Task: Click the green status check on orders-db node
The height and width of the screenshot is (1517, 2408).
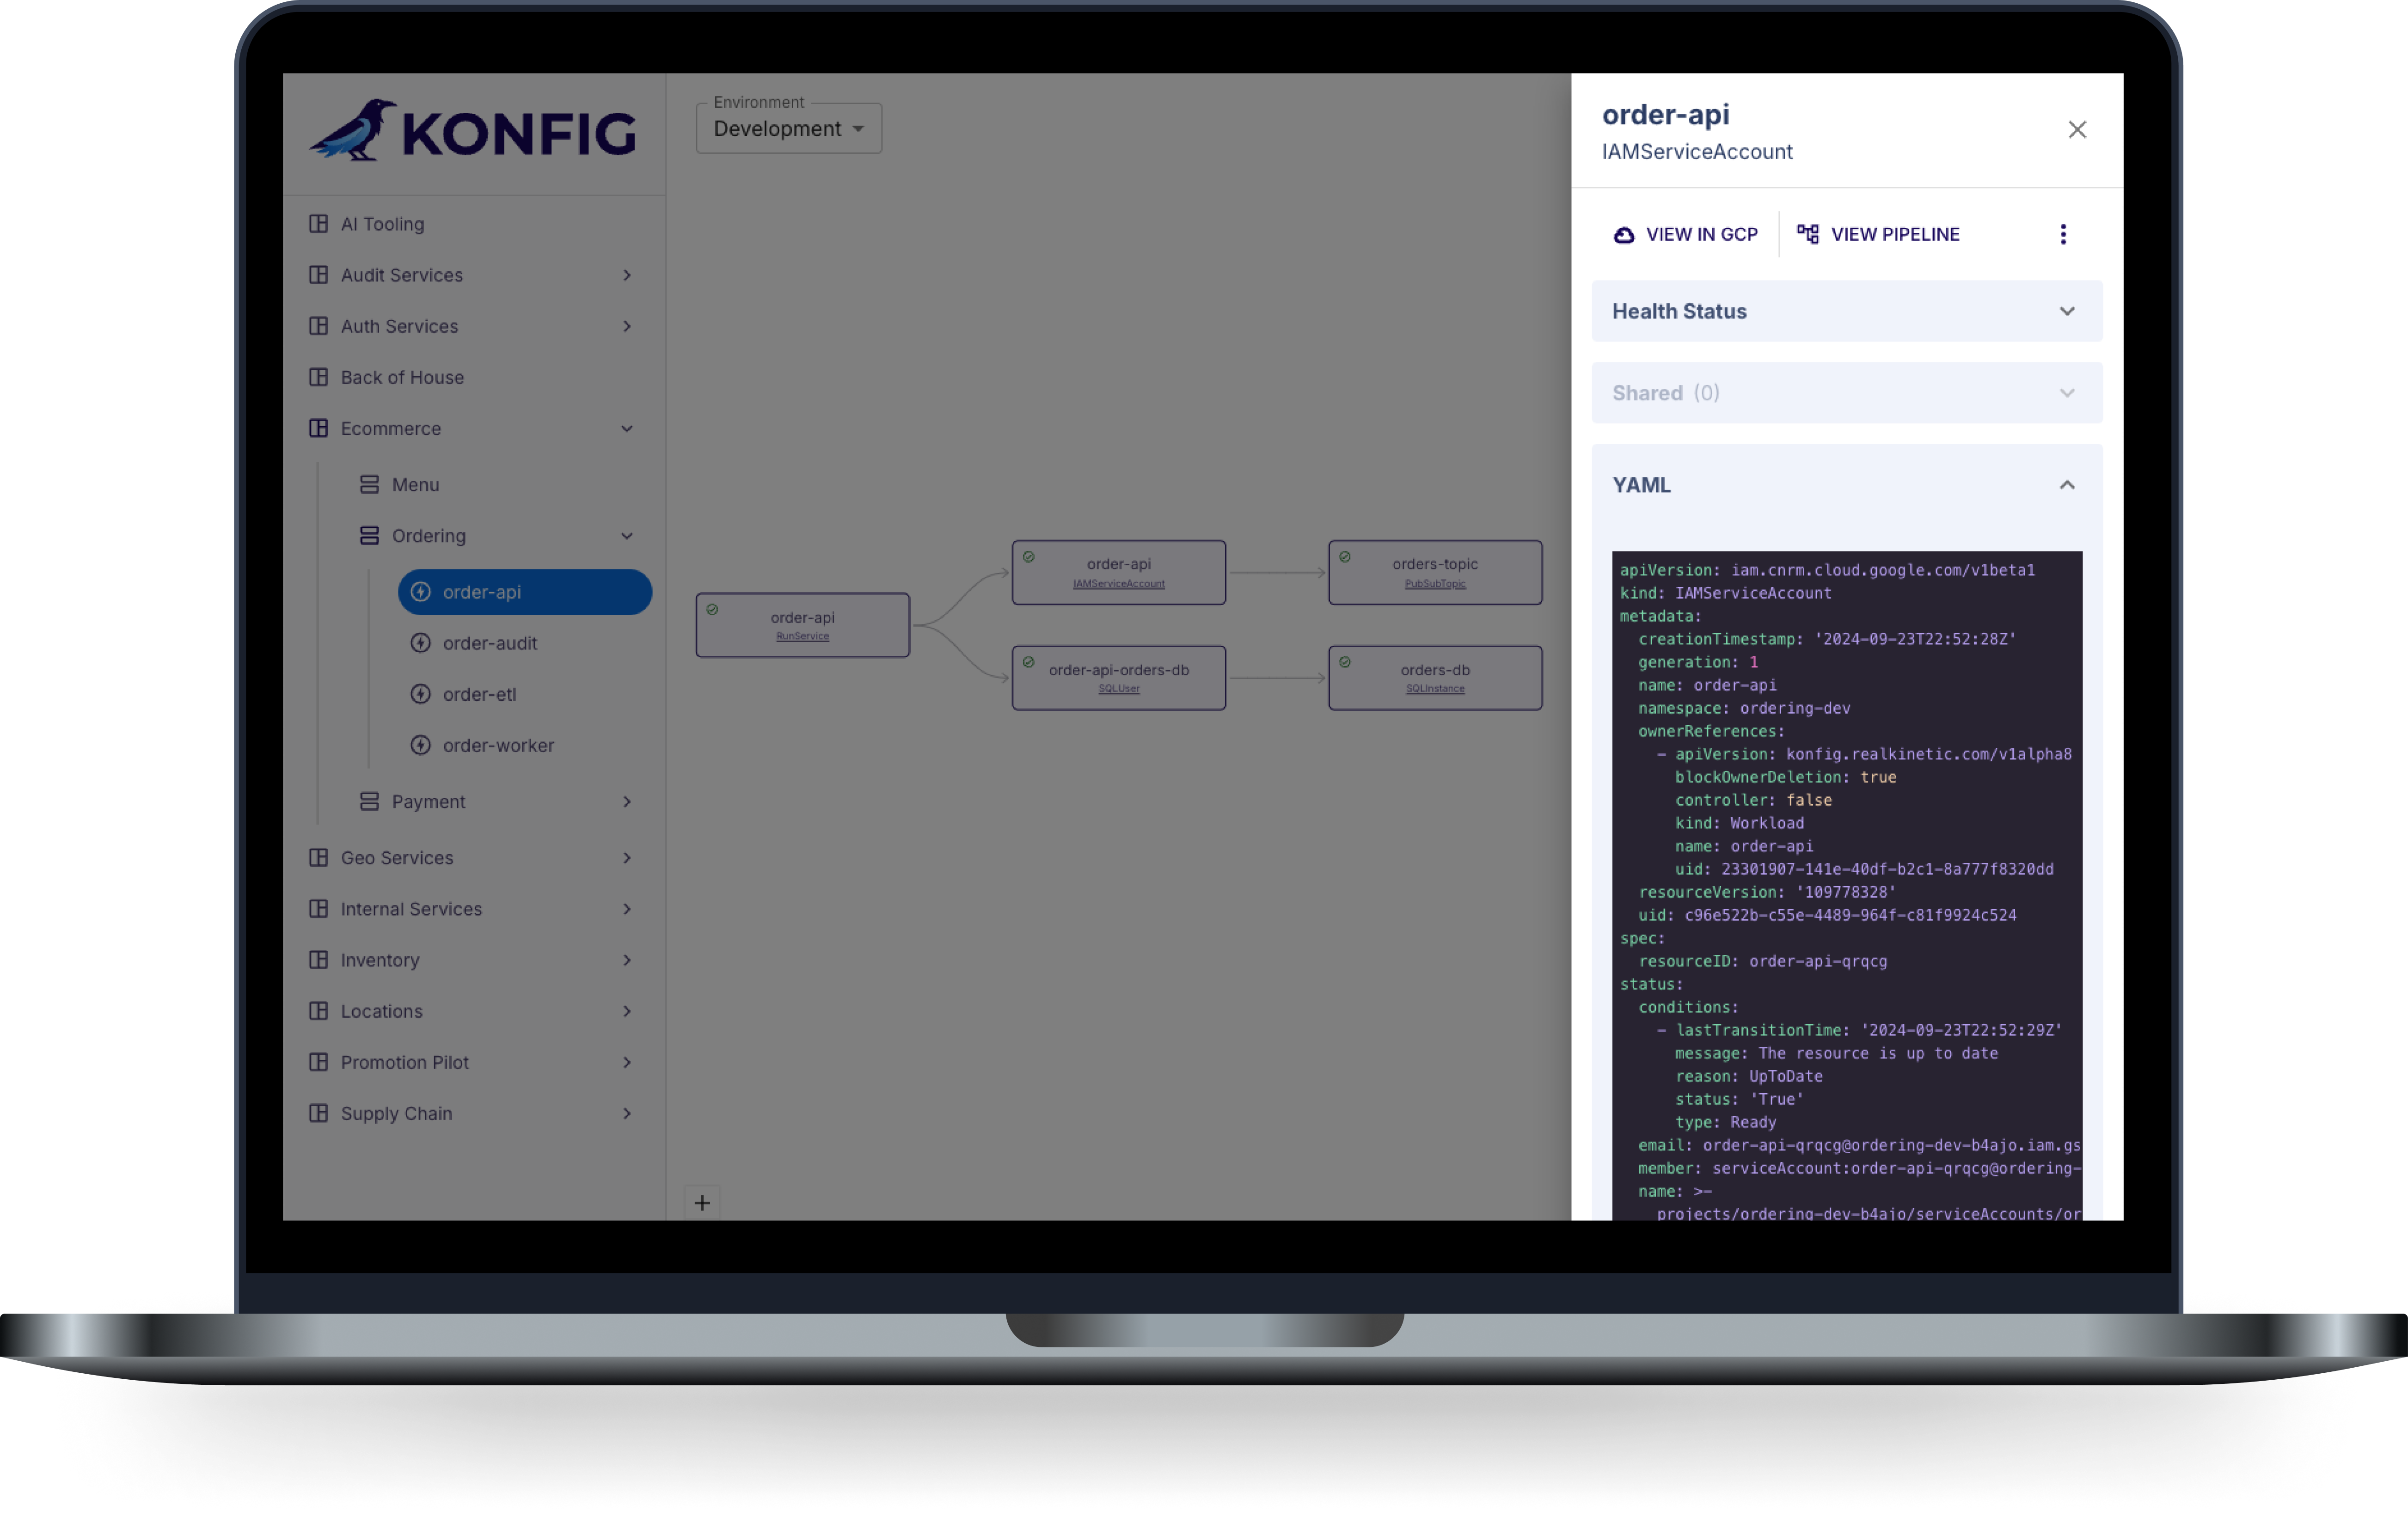Action: 1345,662
